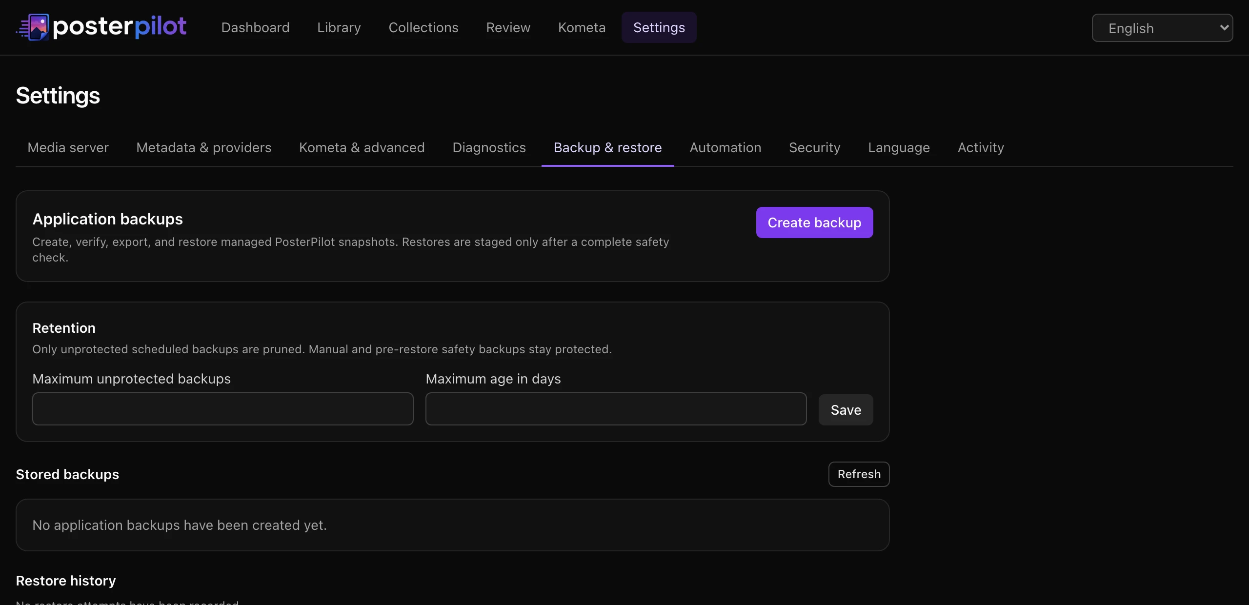Click the 'Application backups' heading
Image resolution: width=1249 pixels, height=605 pixels.
pos(107,219)
